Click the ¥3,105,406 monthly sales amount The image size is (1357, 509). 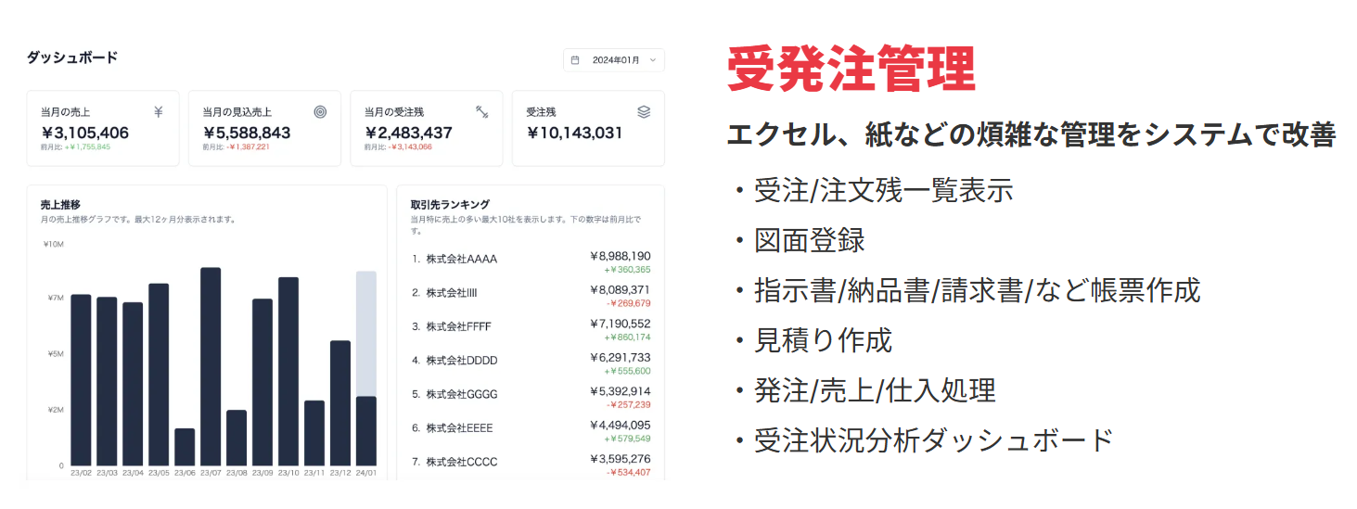tap(84, 133)
